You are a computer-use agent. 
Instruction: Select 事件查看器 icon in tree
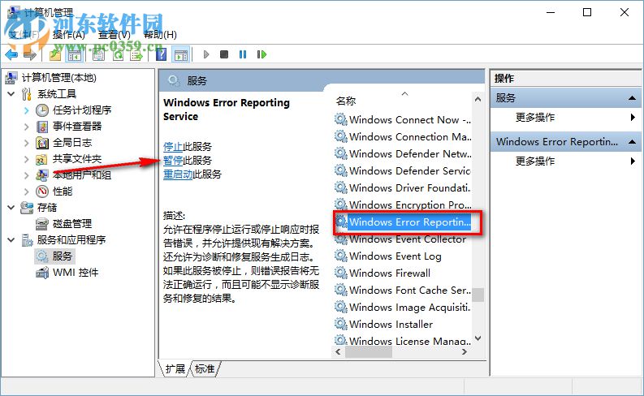pyautogui.click(x=42, y=127)
